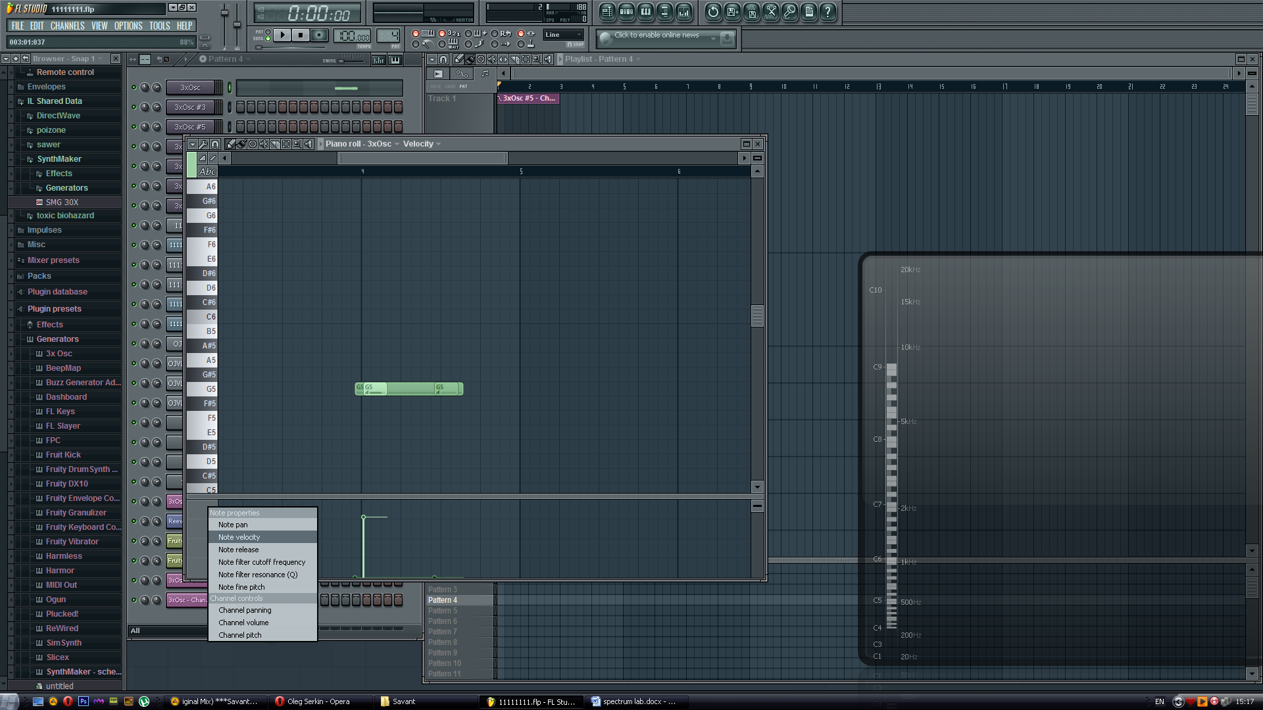Click the Record transport button
This screenshot has height=710, width=1263.
pyautogui.click(x=319, y=35)
